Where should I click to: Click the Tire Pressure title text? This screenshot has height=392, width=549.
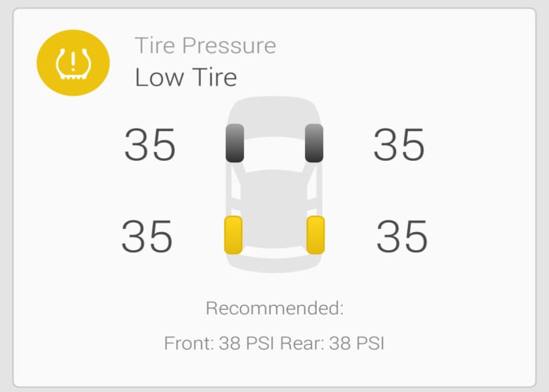pyautogui.click(x=205, y=45)
